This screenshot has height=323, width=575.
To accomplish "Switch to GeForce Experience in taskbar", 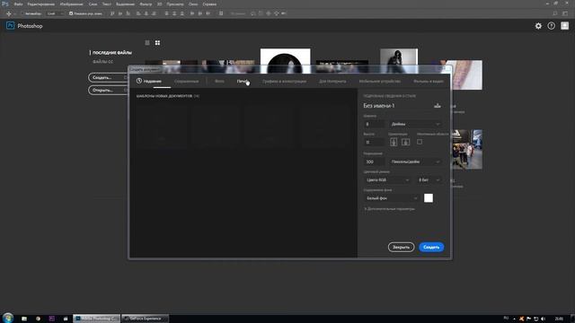I will [x=145, y=319].
